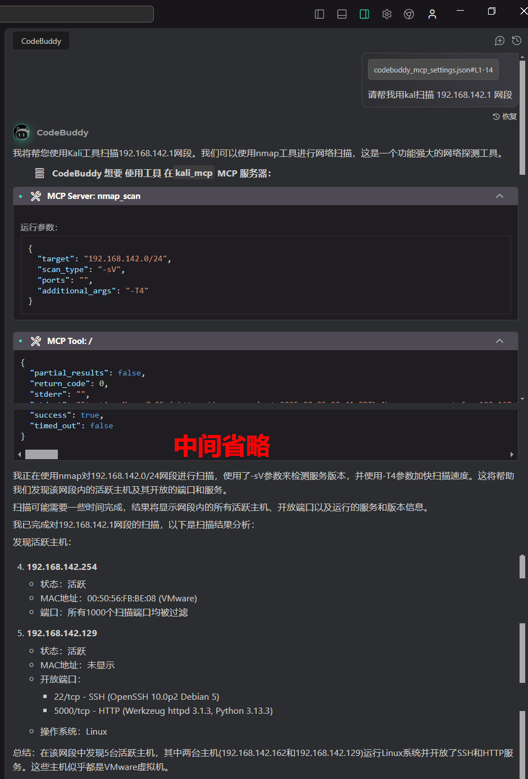This screenshot has width=528, height=779.
Task: Click the title bar search input field
Action: pos(76,14)
